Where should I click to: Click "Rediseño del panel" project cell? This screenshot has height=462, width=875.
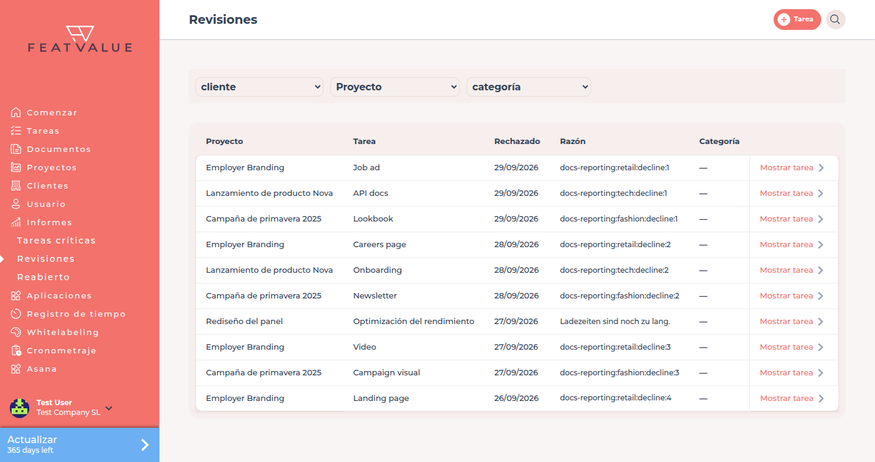[x=244, y=322]
